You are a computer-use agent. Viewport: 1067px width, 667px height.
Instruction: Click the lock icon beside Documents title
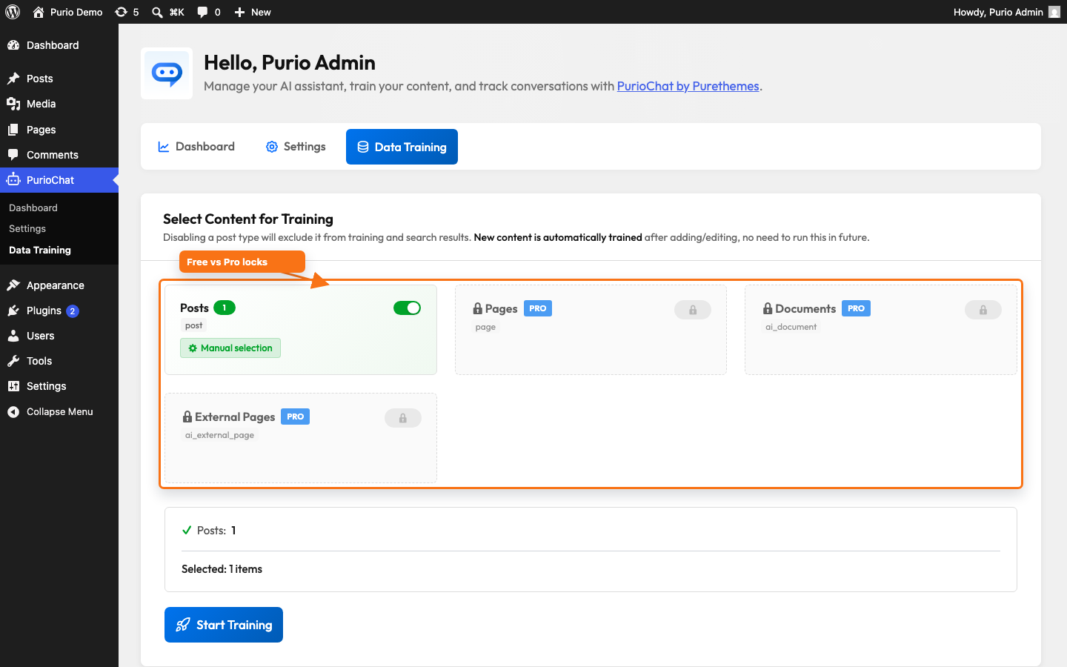(768, 308)
